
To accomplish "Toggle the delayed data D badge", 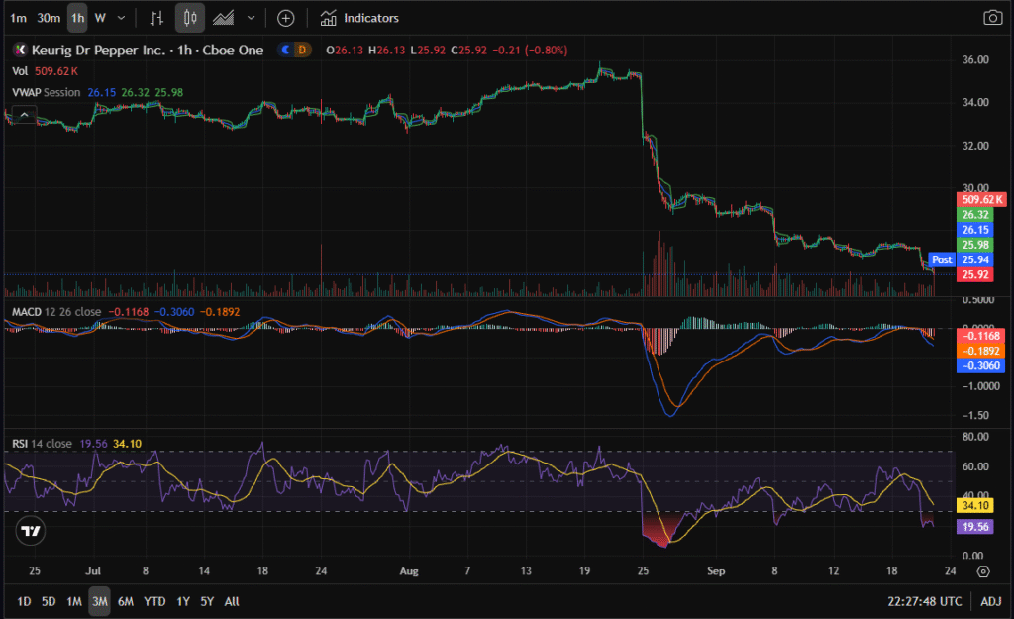I will point(303,50).
